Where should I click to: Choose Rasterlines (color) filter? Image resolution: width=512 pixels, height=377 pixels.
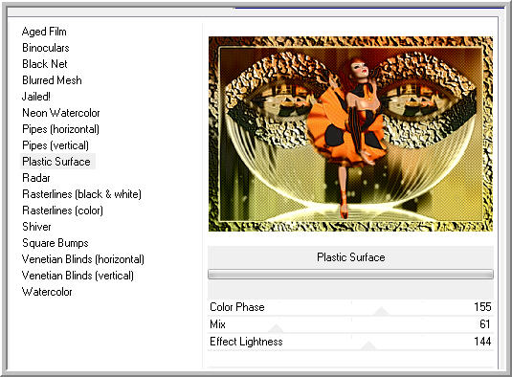63,211
